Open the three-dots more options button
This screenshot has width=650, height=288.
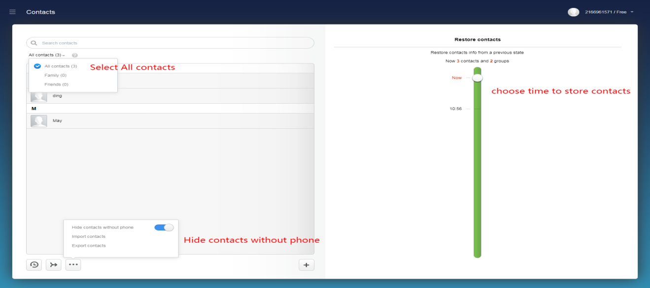click(x=73, y=265)
